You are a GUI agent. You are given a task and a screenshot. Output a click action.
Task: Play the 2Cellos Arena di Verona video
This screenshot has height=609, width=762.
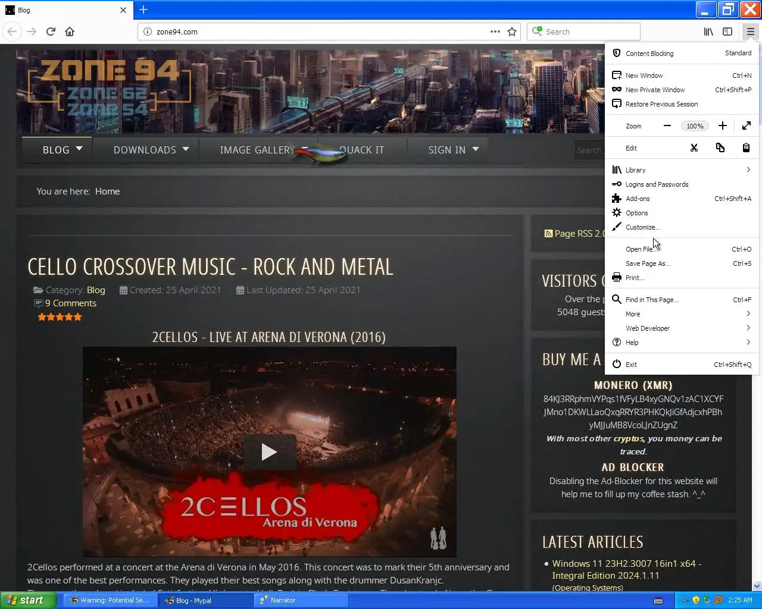tap(269, 452)
